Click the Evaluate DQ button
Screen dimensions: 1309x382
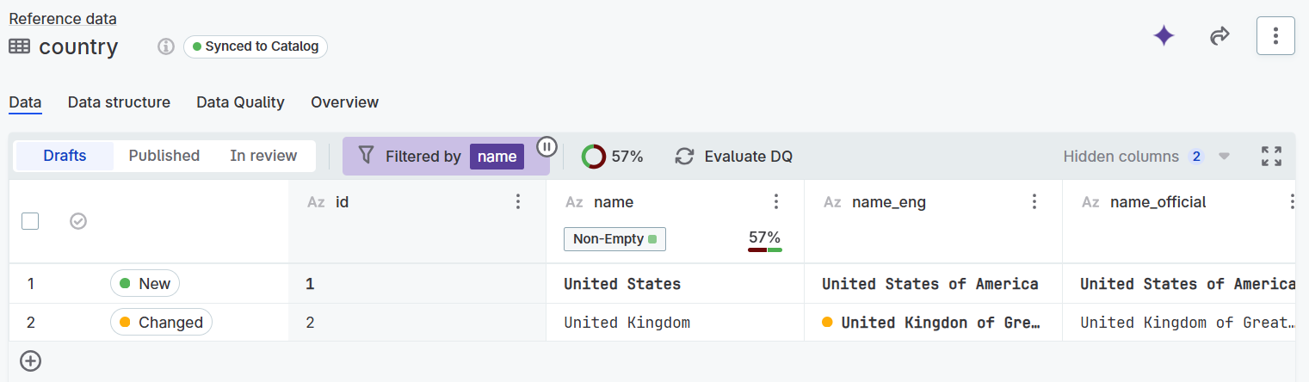coord(733,157)
